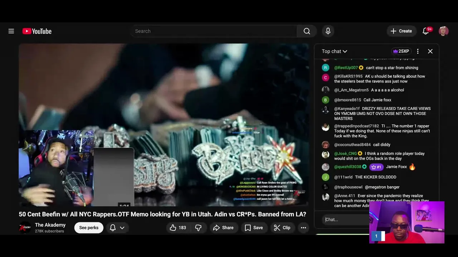Click See perks button
This screenshot has width=458, height=257.
click(x=89, y=228)
